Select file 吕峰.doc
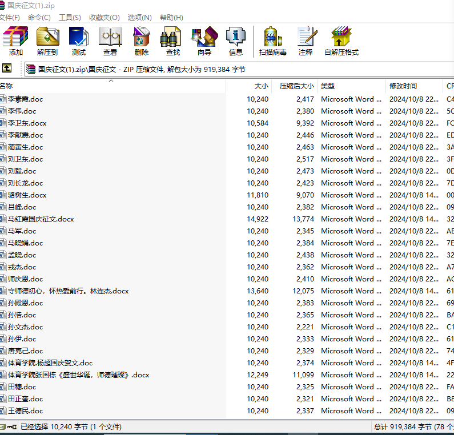Screen dimensions: 454x435 (x=22, y=207)
